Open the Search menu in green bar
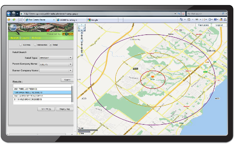Image resolution: width=234 pixels, height=148 pixels. pos(15,38)
